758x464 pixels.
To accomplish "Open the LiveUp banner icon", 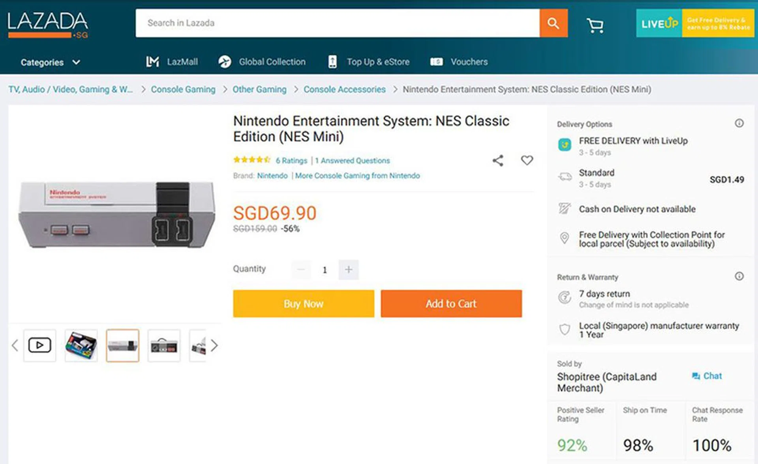I will 659,24.
